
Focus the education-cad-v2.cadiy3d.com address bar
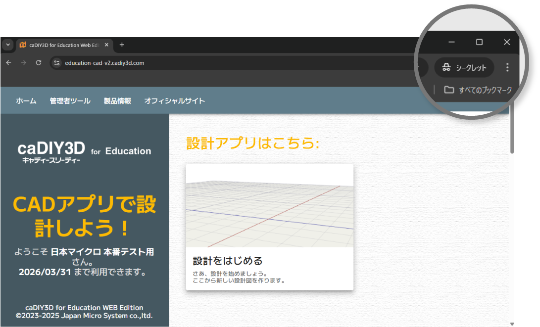coord(238,63)
